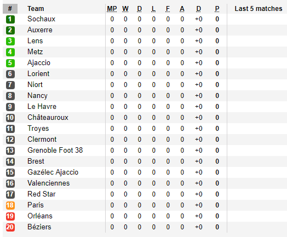Screen dimensions: 287x237
Task: Click the L losses column header
Action: tap(153, 9)
